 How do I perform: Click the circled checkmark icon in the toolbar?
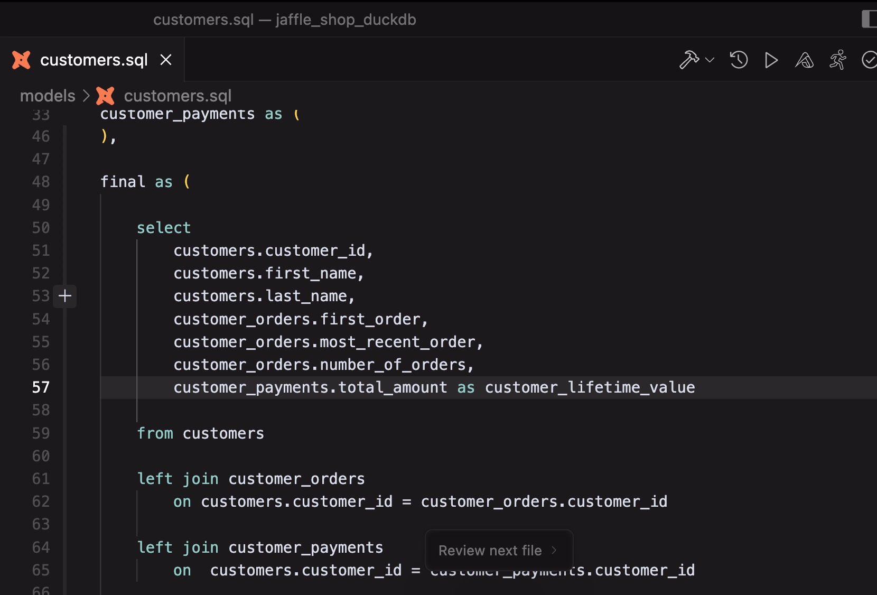click(x=869, y=60)
